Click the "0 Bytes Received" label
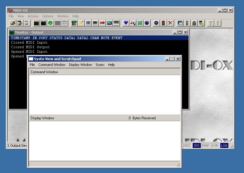The width and height of the screenshot is (244, 173). pyautogui.click(x=142, y=118)
